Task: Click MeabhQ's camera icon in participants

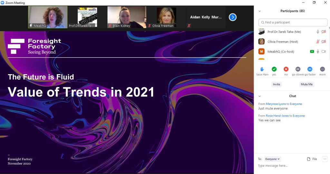Action: 324,51
